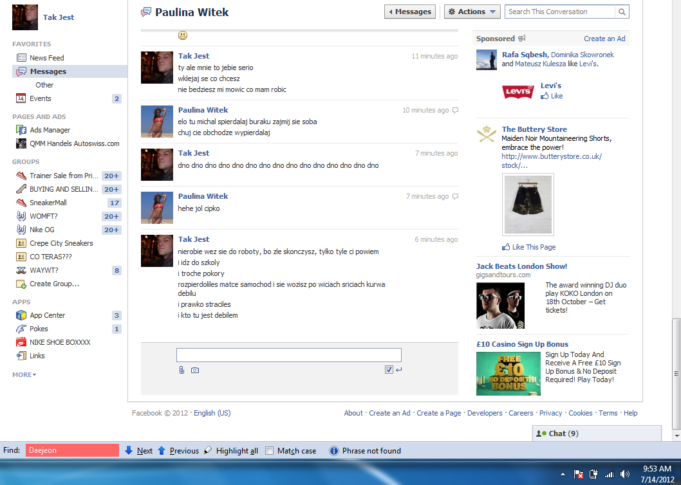
Task: Open Nike OG group icon
Action: point(21,229)
